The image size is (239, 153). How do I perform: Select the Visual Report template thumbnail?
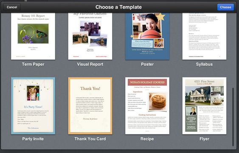pyautogui.click(x=90, y=36)
